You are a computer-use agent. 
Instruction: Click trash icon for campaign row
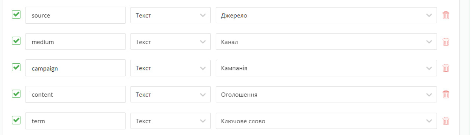click(446, 68)
